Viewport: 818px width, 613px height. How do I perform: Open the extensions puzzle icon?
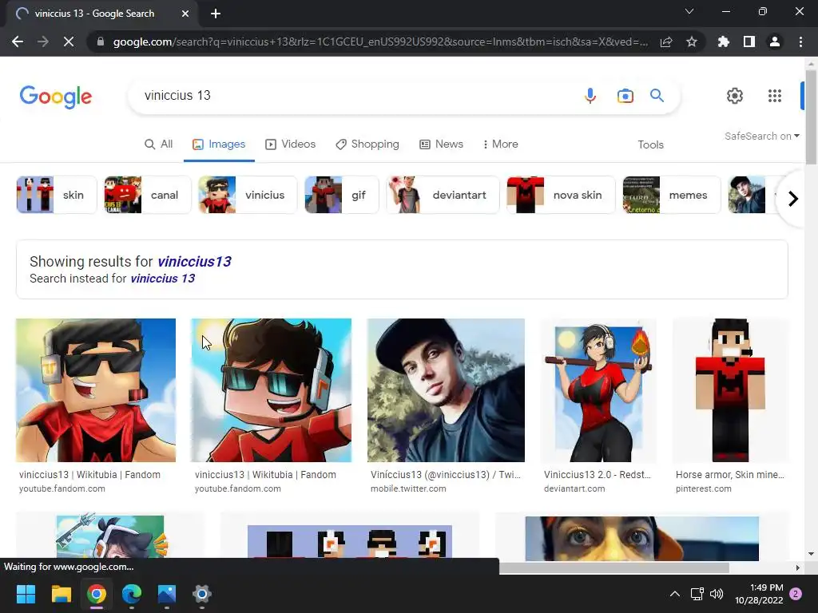tap(724, 42)
